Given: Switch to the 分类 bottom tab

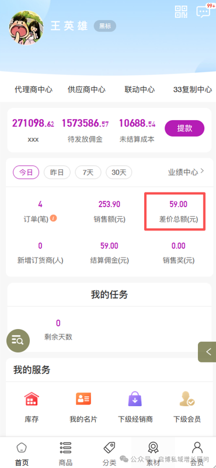Looking at the screenshot, I should click(x=109, y=453).
